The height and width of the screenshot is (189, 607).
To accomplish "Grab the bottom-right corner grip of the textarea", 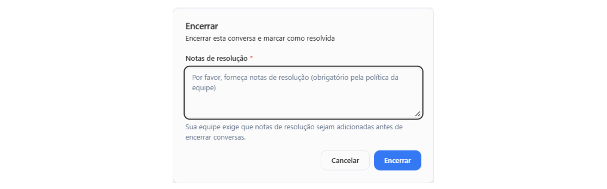I will [418, 114].
